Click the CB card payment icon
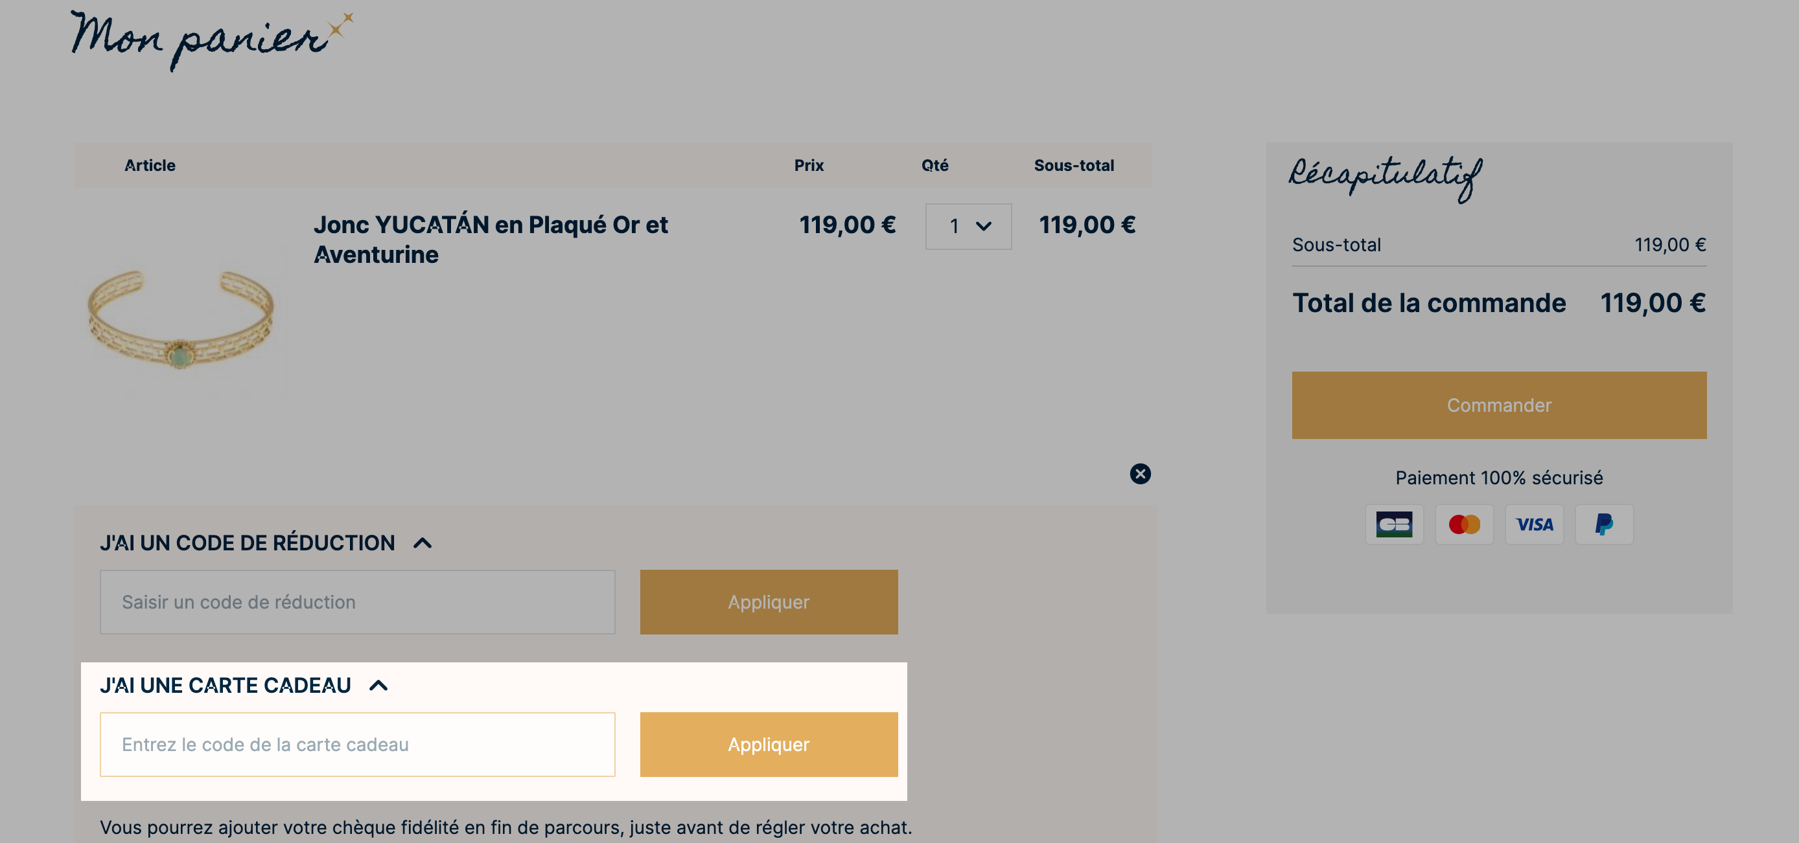The width and height of the screenshot is (1799, 843). pos(1394,524)
